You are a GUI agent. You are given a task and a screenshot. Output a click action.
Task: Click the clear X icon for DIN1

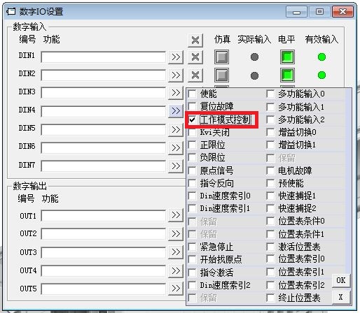tap(195, 57)
